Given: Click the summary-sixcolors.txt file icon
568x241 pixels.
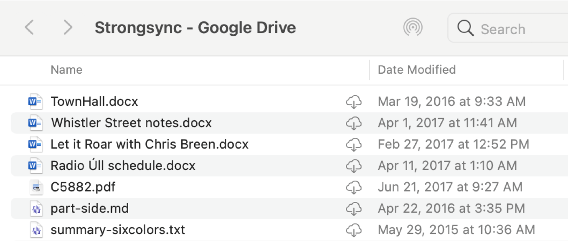Looking at the screenshot, I should pos(36,230).
